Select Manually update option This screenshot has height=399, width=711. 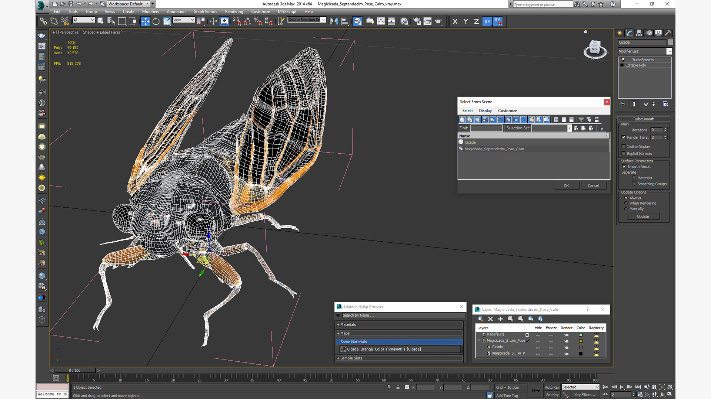click(626, 209)
